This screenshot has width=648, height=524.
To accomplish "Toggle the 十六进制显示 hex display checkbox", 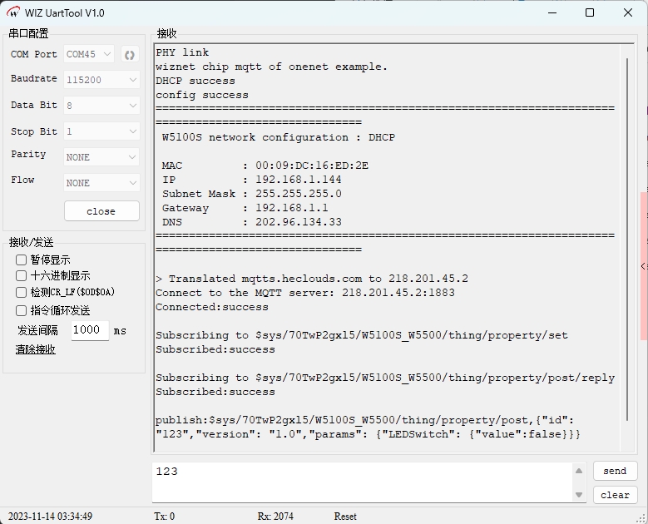I will 22,275.
